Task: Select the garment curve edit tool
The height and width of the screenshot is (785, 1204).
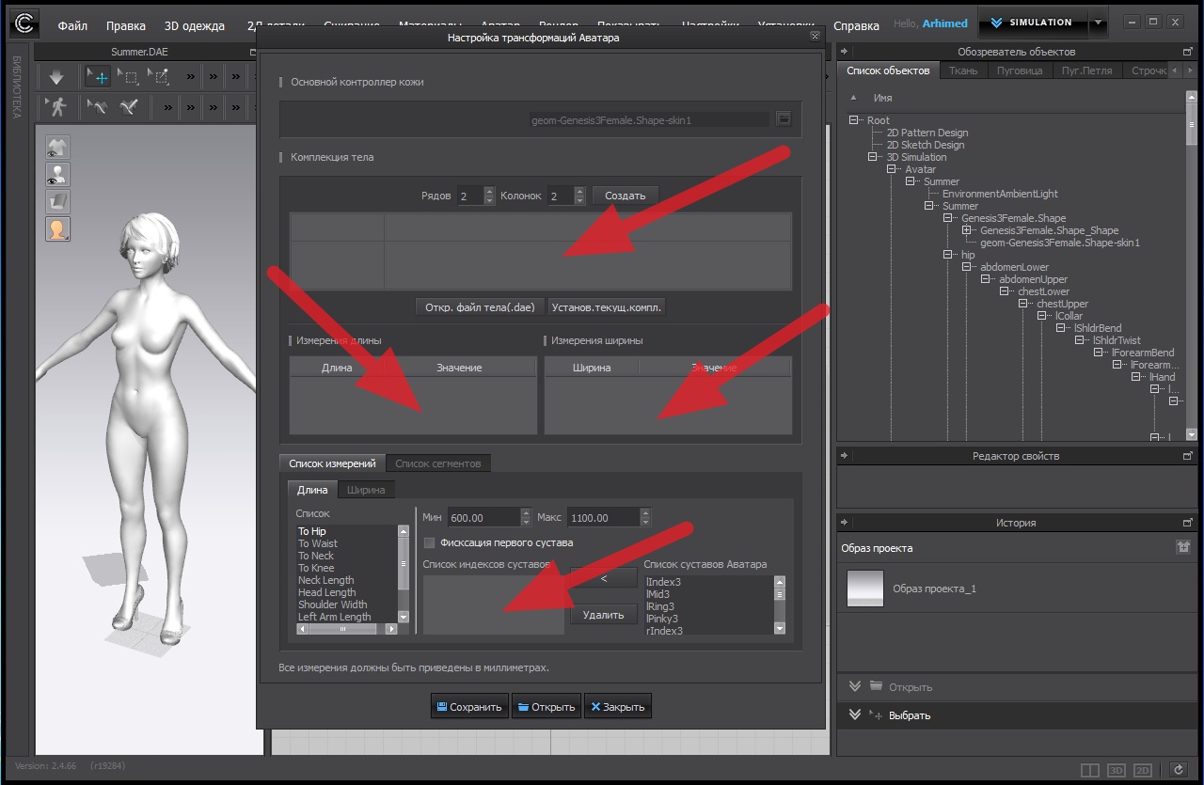Action: click(x=97, y=106)
